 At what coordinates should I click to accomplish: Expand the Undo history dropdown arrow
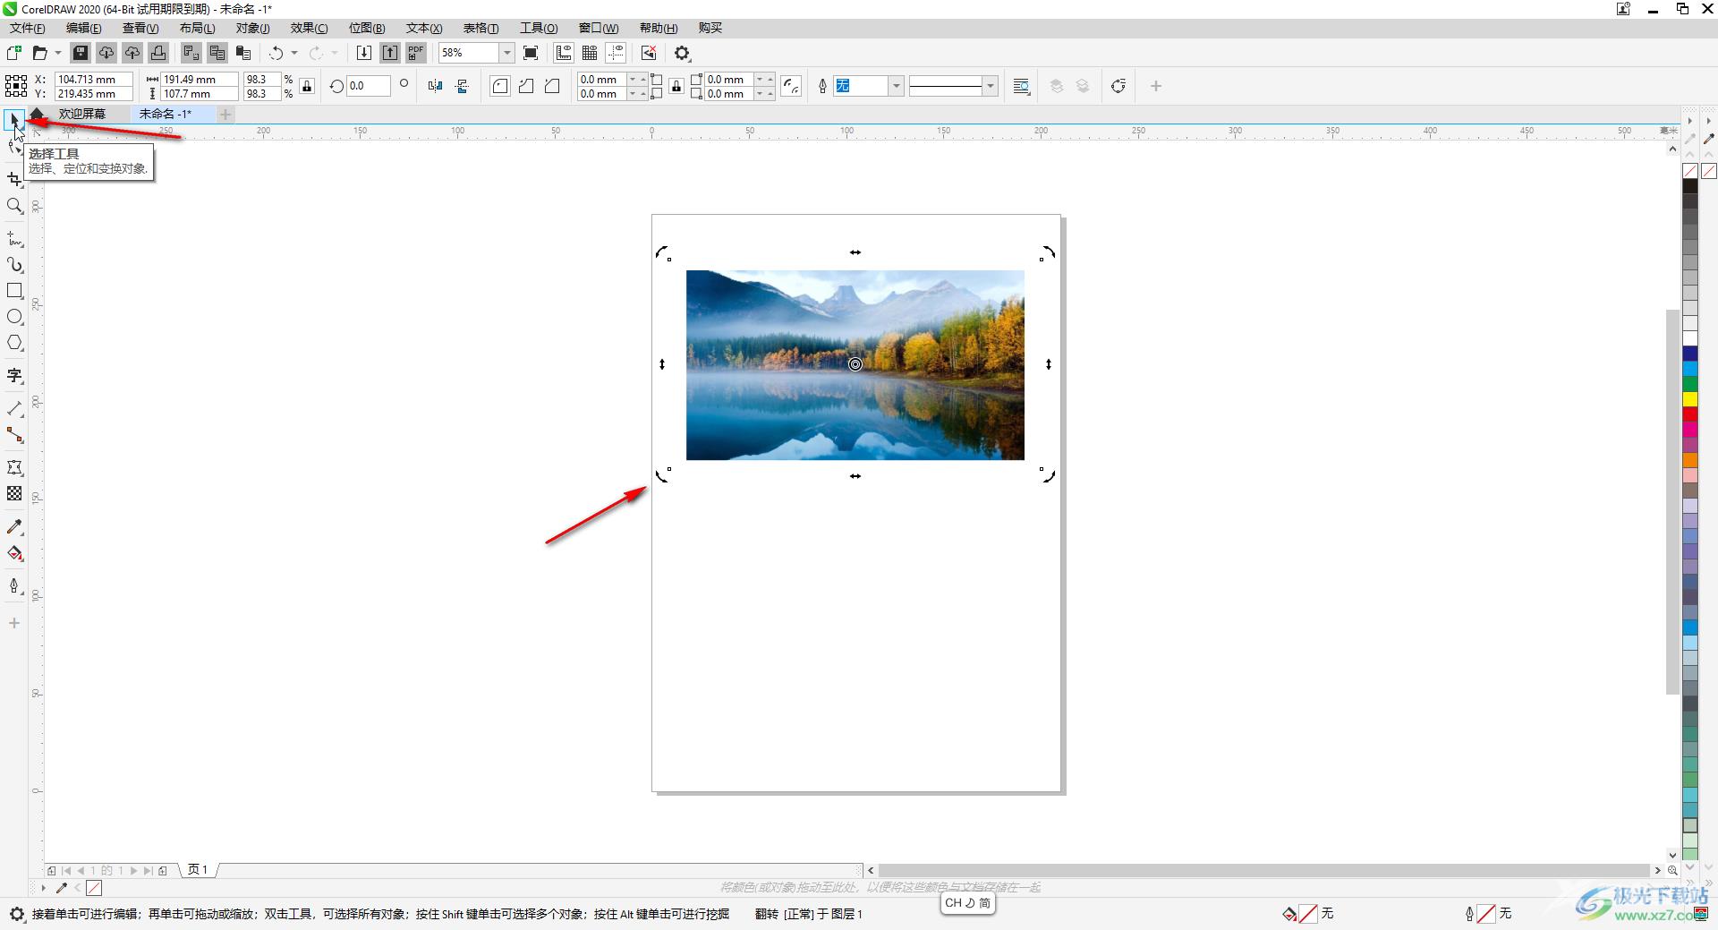tap(294, 53)
